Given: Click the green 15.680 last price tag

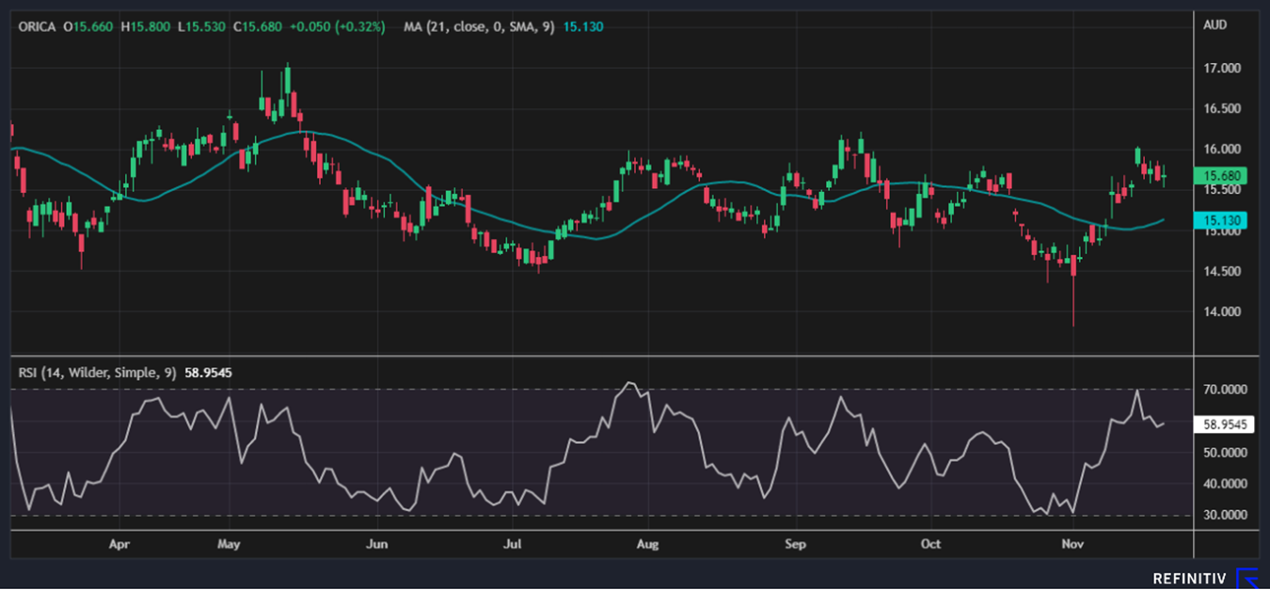Looking at the screenshot, I should click(1220, 176).
